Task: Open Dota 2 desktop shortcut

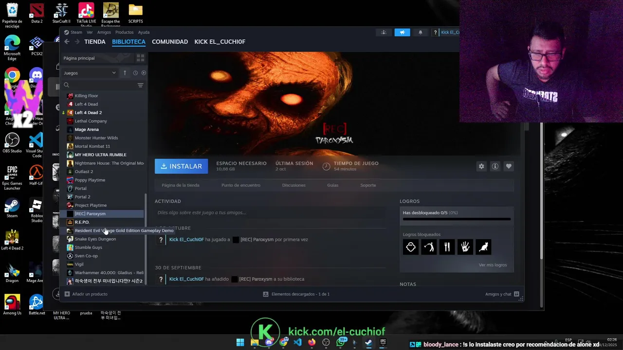Action: [x=37, y=13]
